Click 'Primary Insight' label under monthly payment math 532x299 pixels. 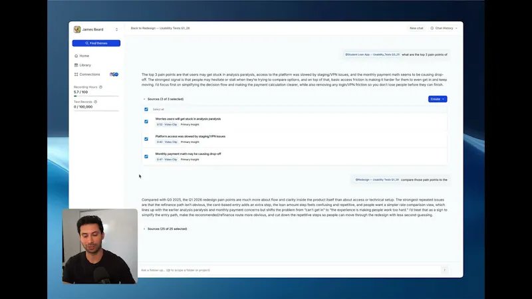click(x=190, y=159)
